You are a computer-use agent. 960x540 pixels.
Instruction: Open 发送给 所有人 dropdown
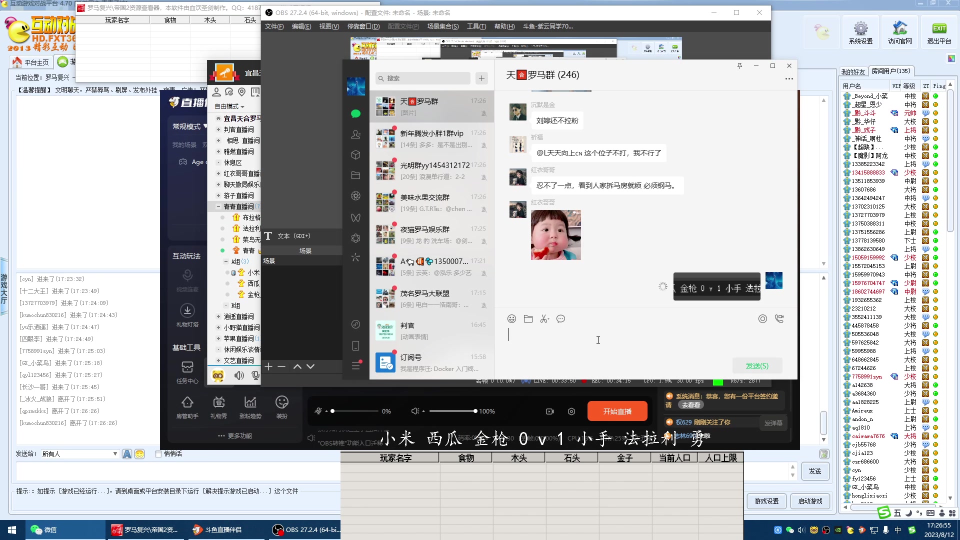point(115,454)
